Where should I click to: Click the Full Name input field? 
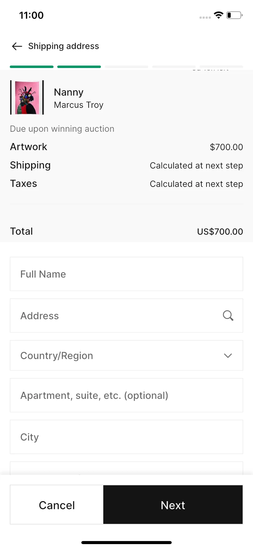point(127,274)
